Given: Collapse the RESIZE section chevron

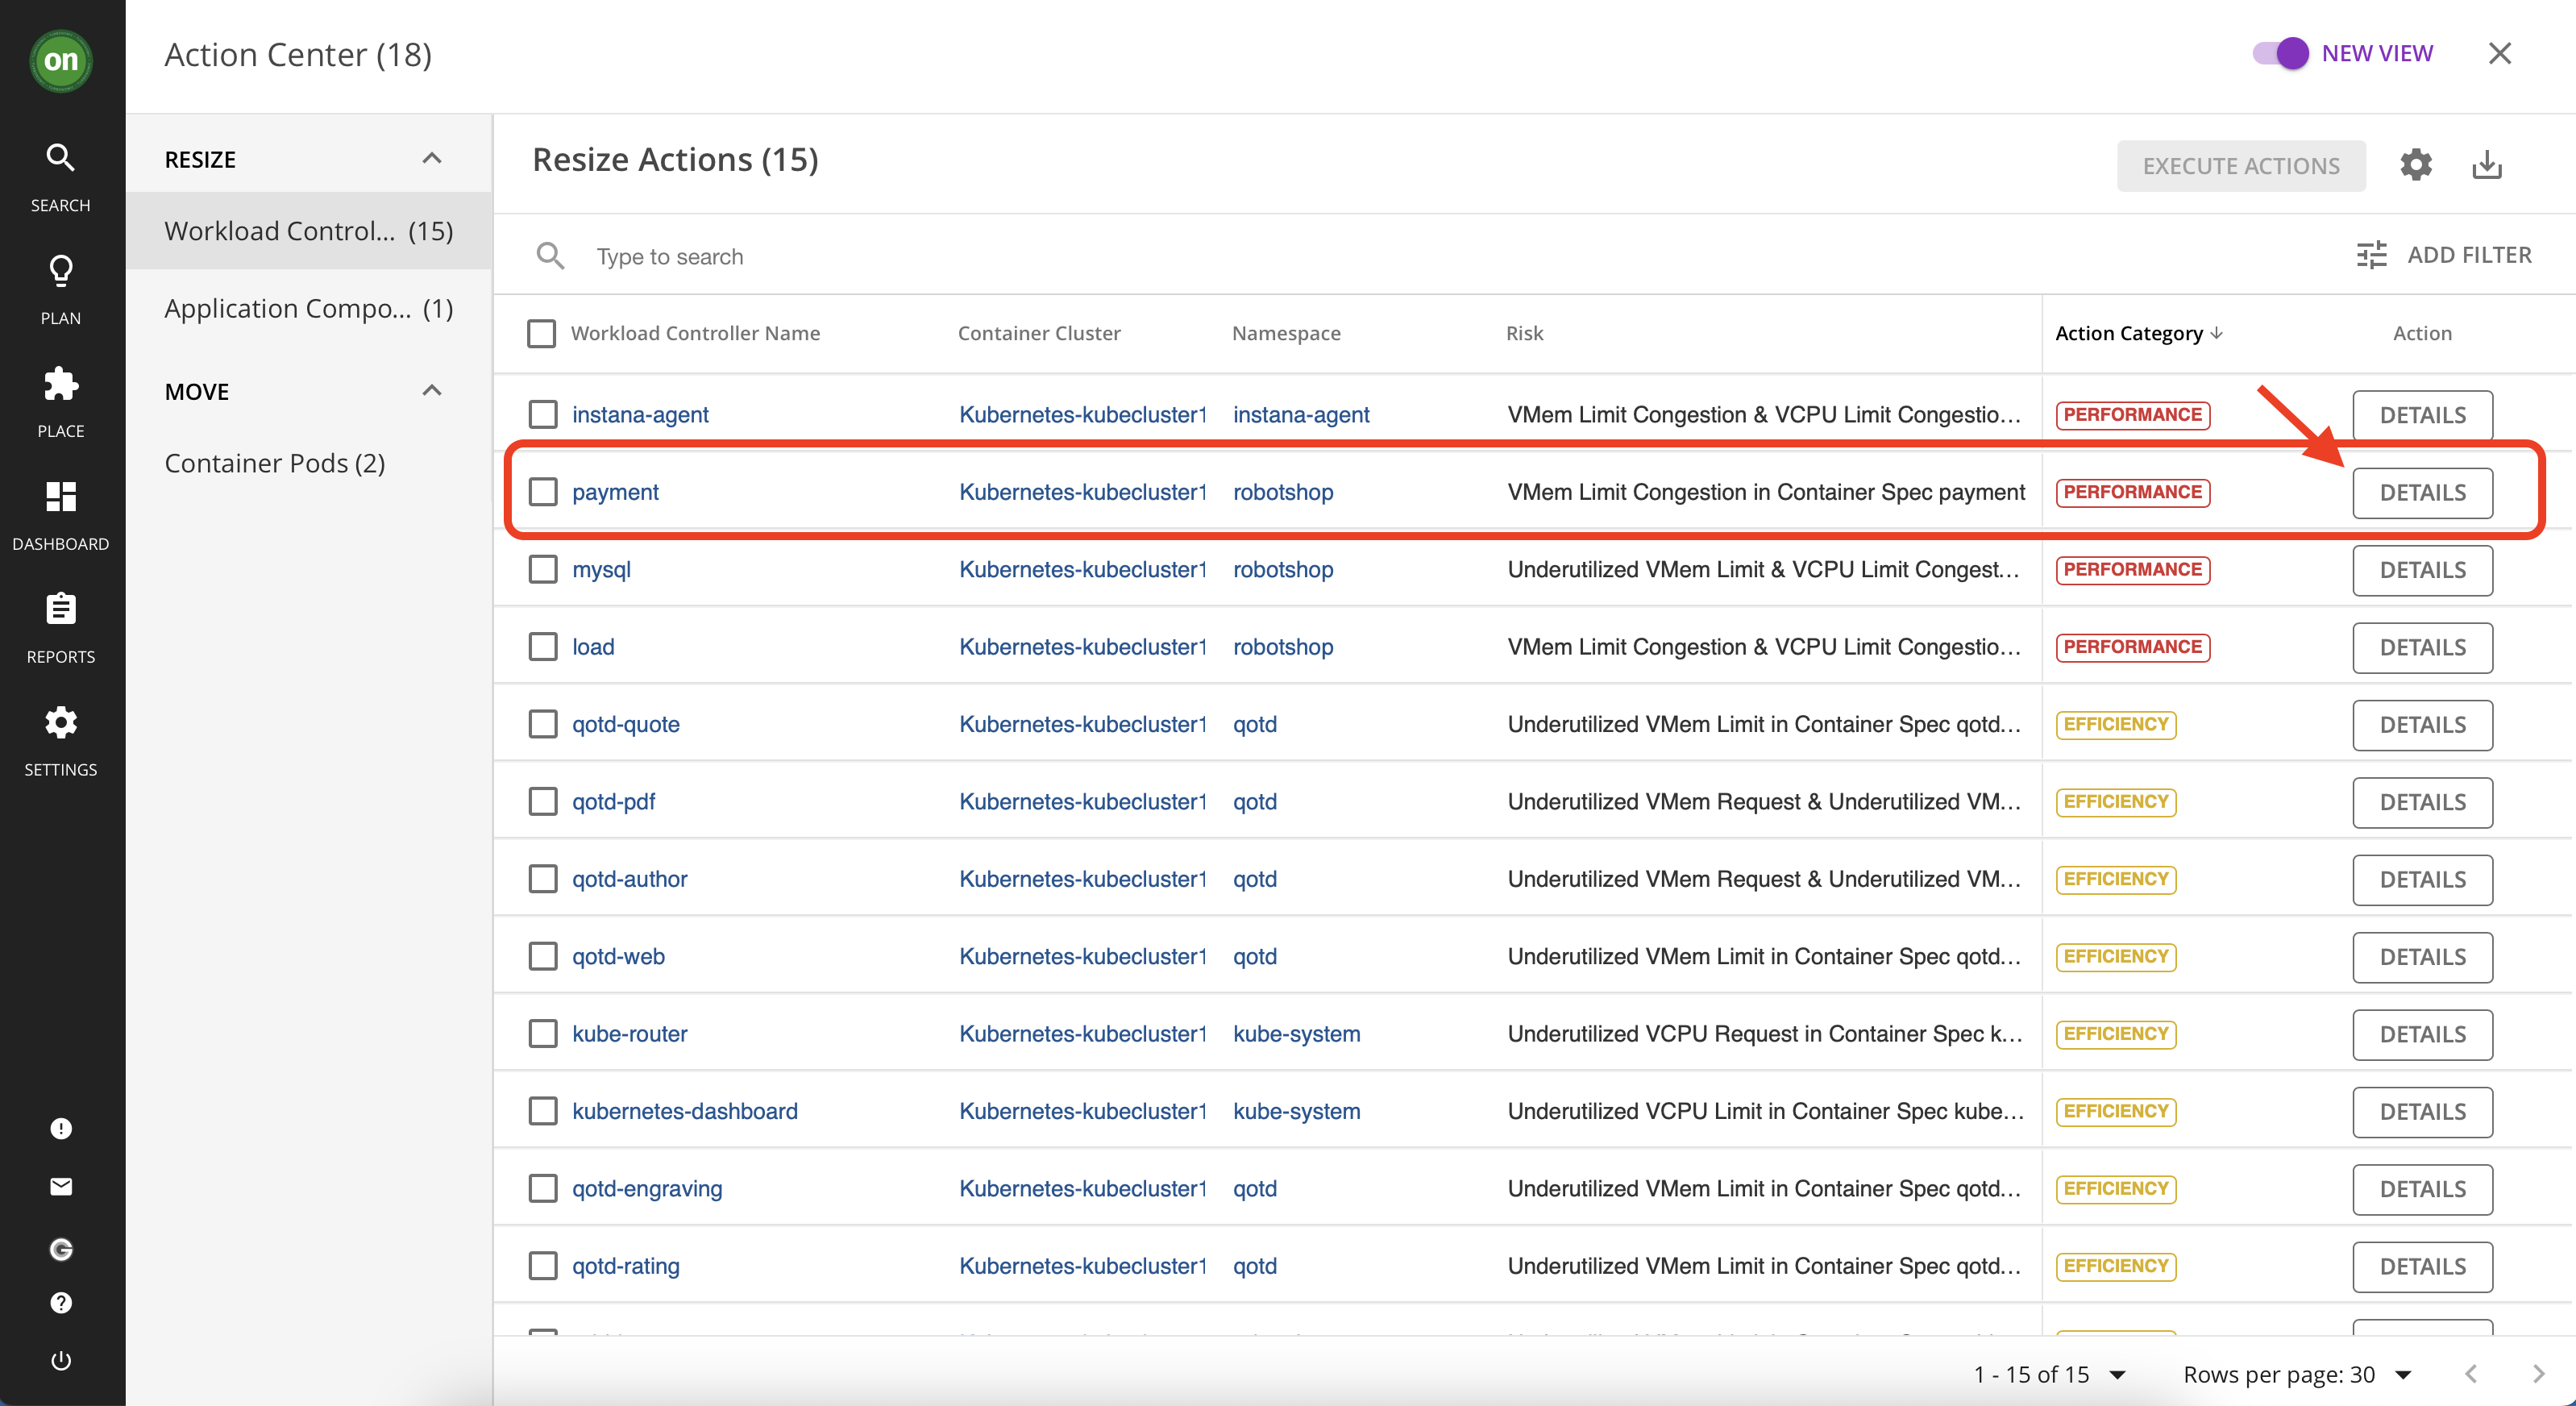Looking at the screenshot, I should pos(432,158).
